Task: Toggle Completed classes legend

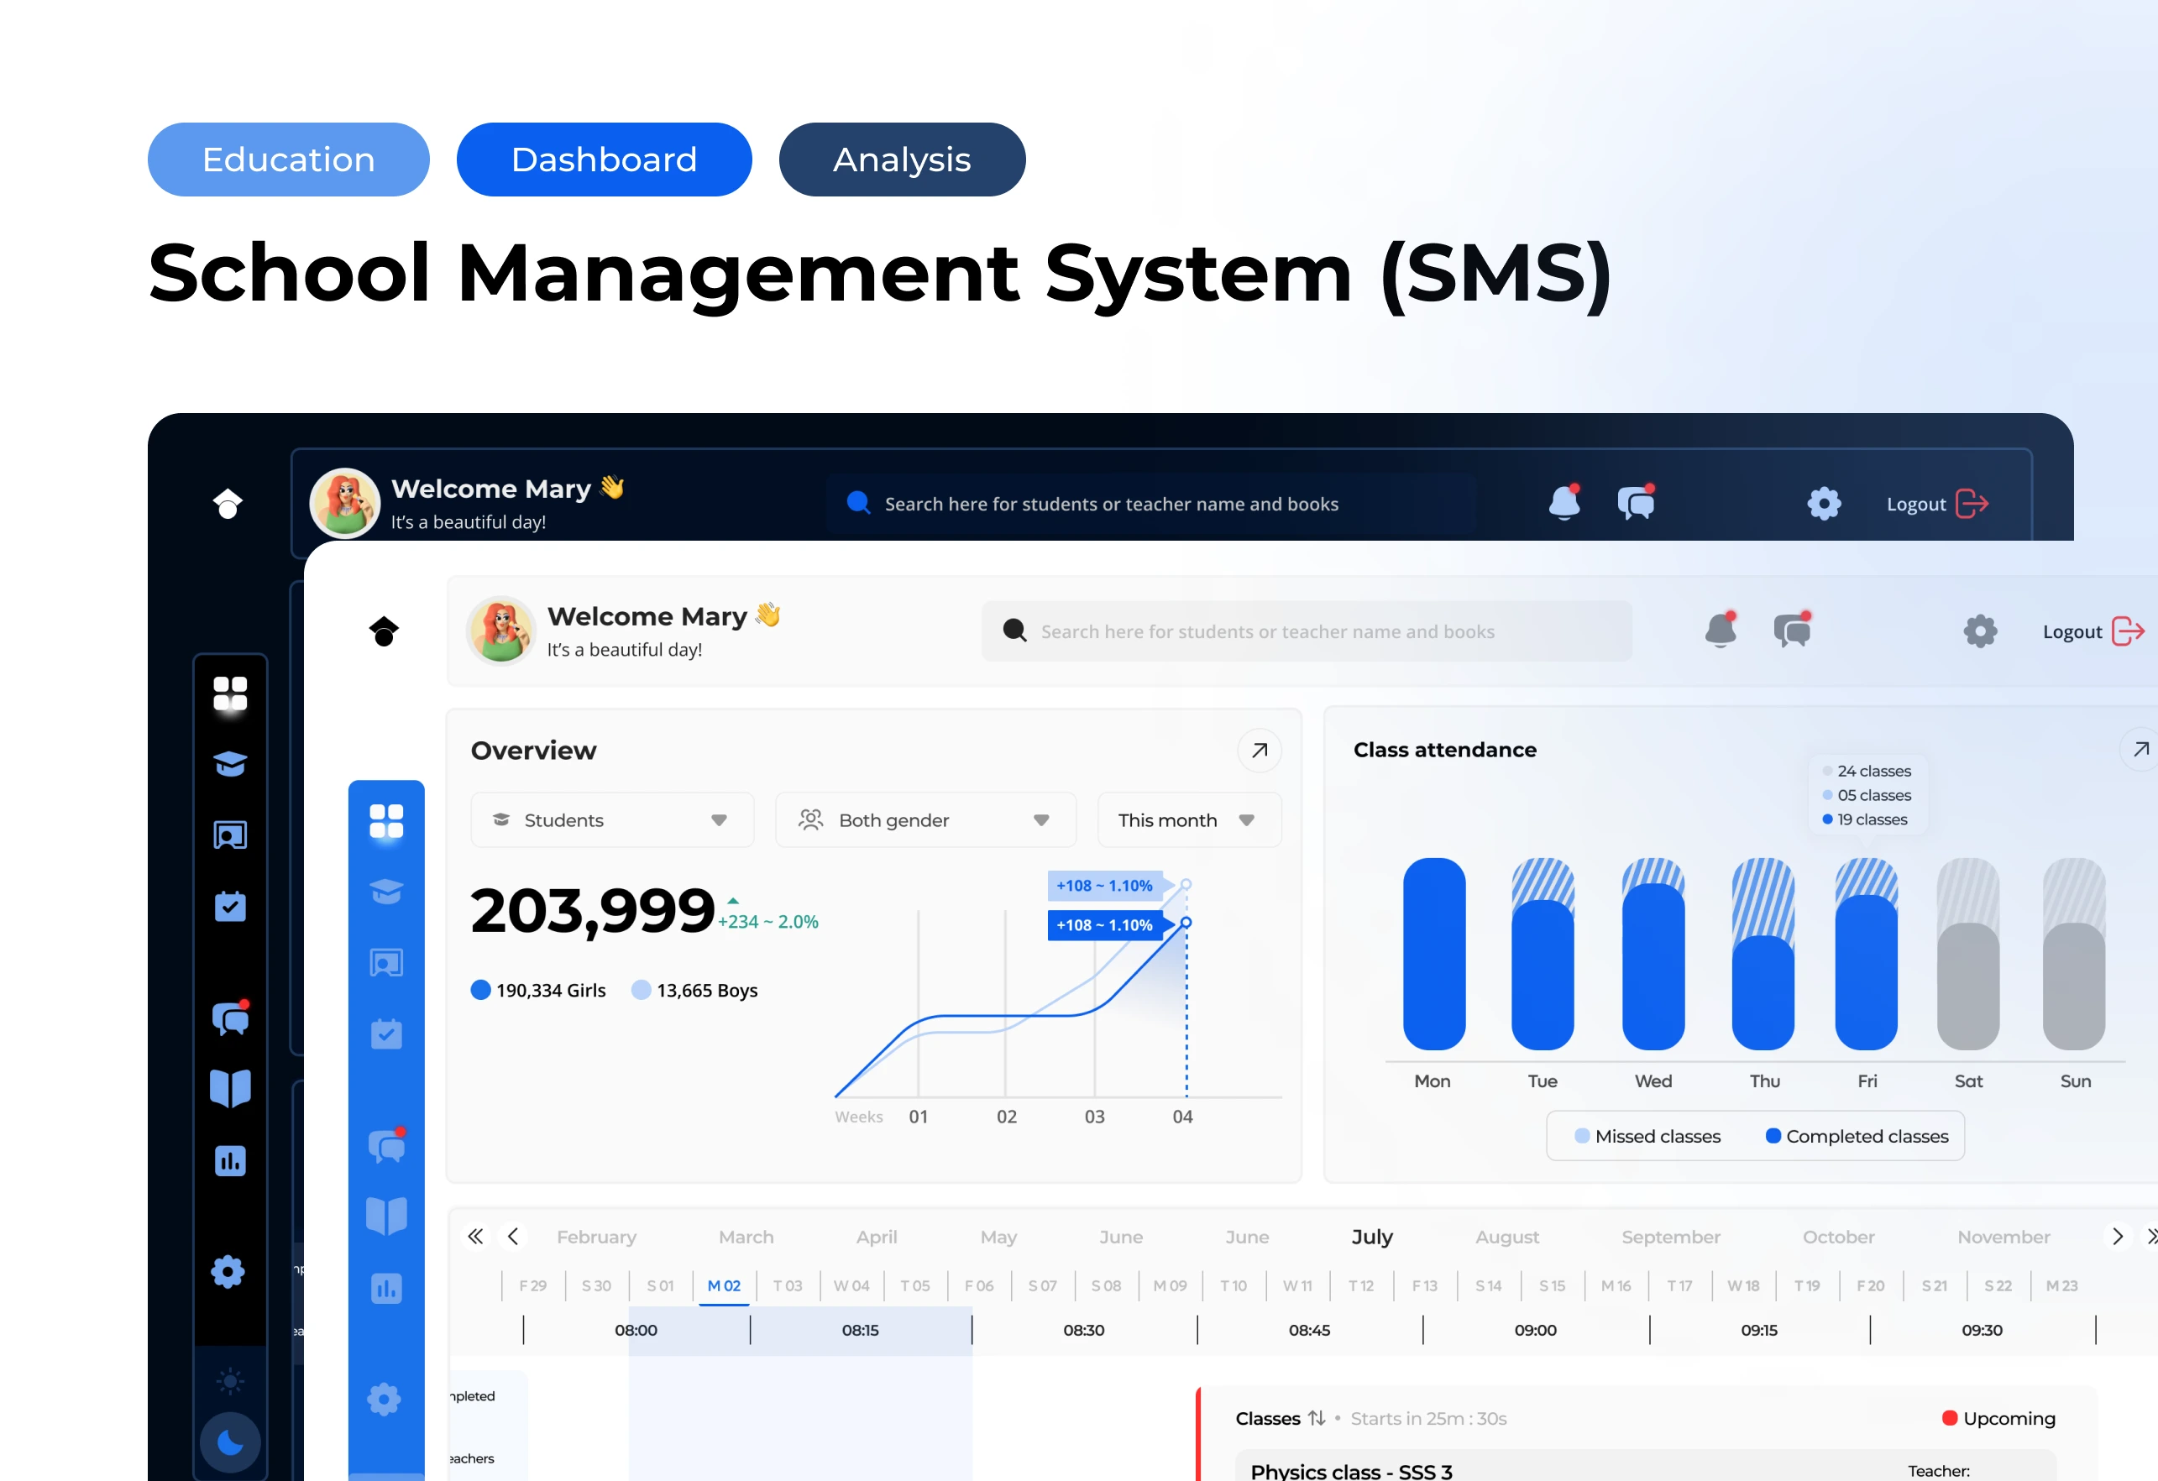Action: pos(1857,1136)
